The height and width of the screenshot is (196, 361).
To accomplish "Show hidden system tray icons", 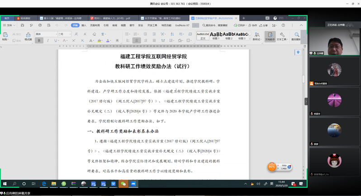I will click(246, 184).
